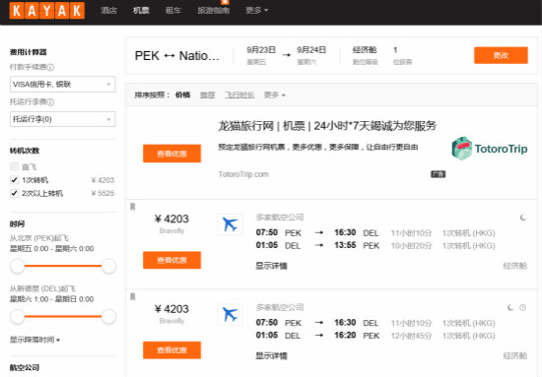Open 旅游指南 in navigation

(x=213, y=11)
